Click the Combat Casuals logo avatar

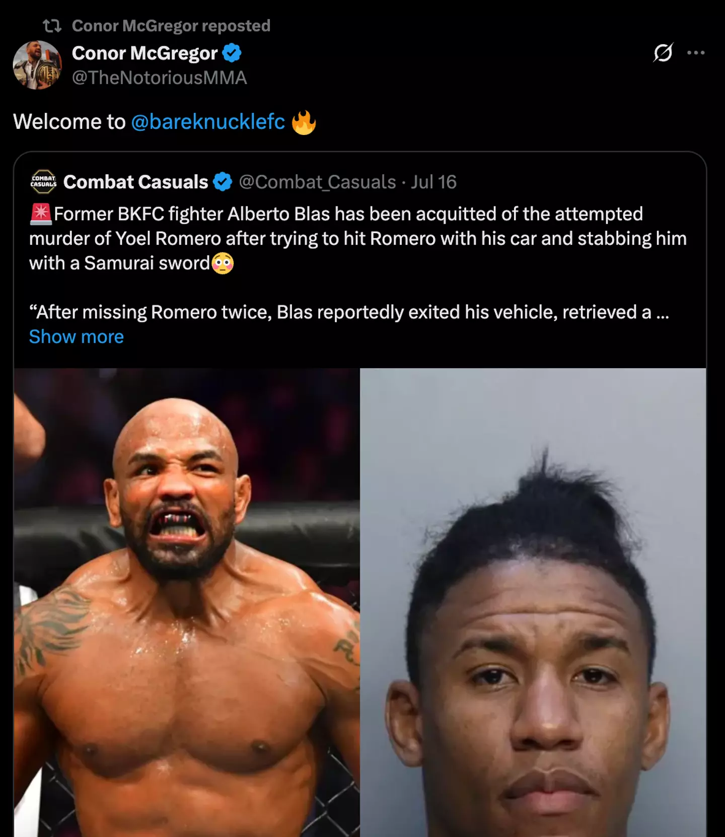tap(43, 182)
